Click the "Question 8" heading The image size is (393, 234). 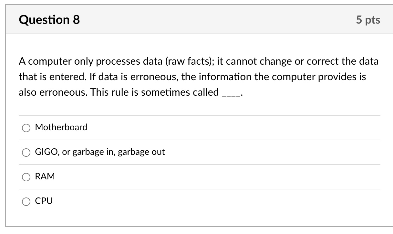49,20
